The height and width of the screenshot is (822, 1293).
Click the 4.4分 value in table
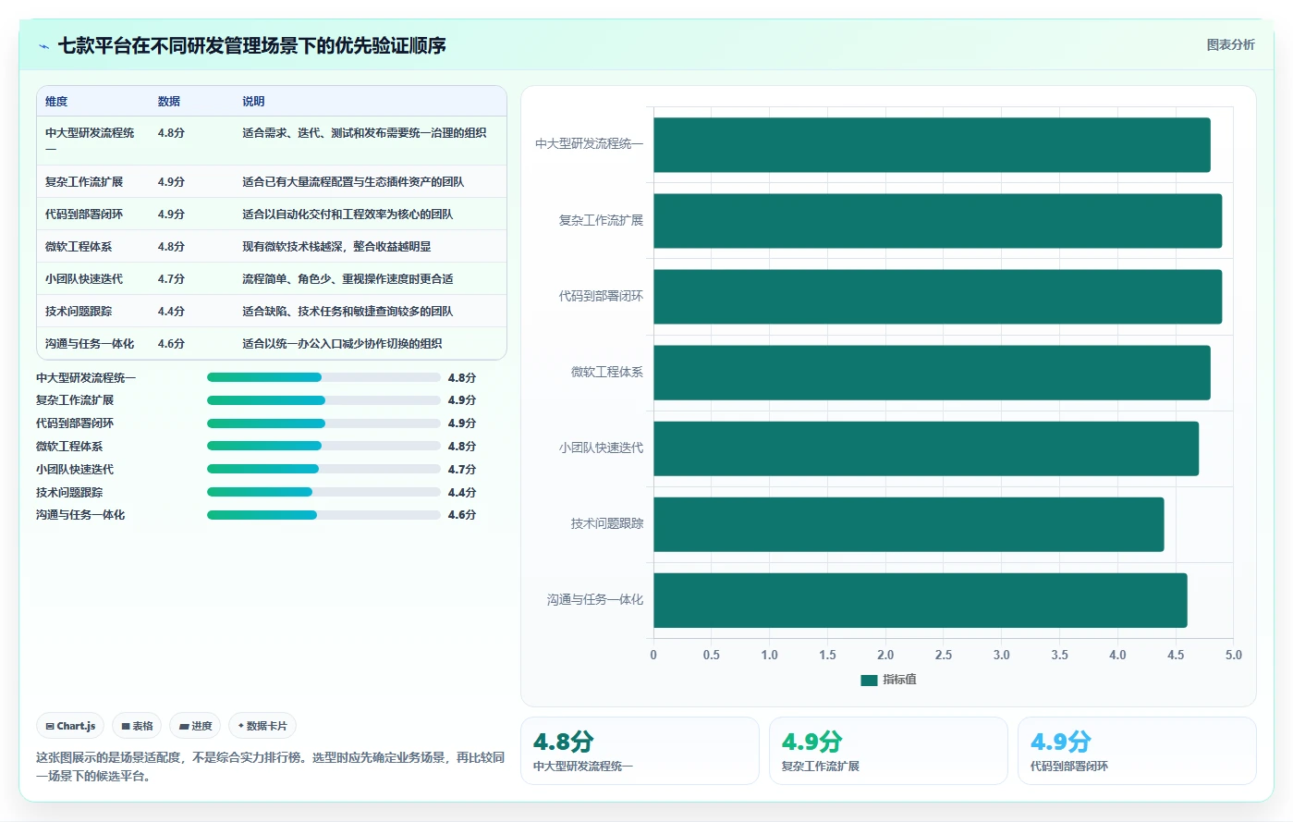point(171,312)
